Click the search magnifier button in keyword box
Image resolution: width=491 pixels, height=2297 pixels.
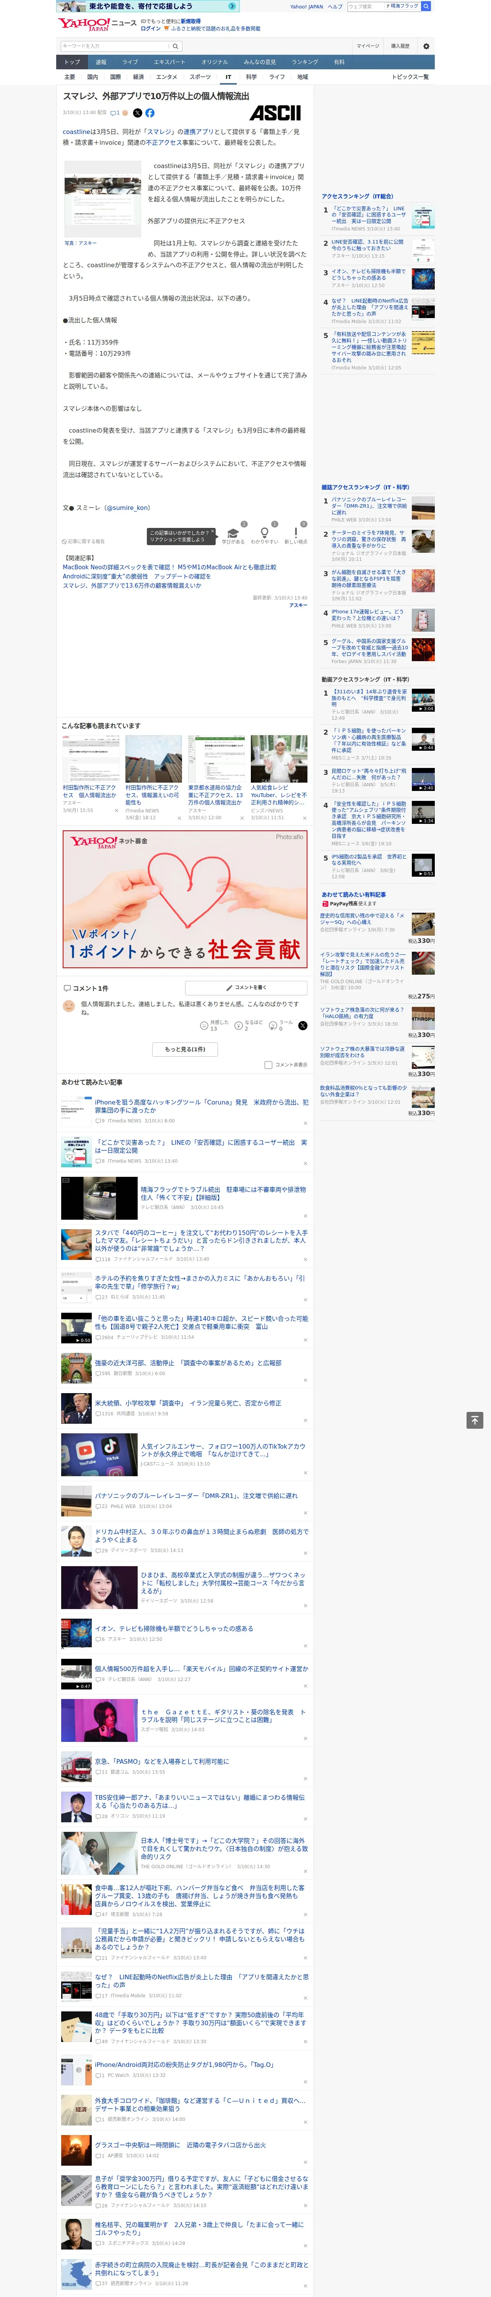(x=176, y=46)
